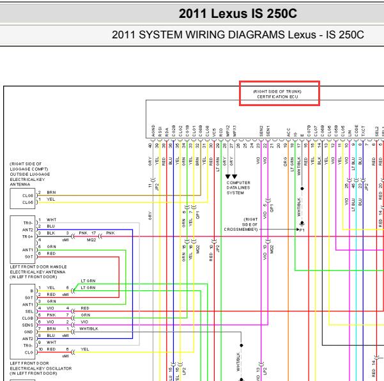Click the 'AGND' terminal on the ECU
This screenshot has height=381, width=384.
153,130
